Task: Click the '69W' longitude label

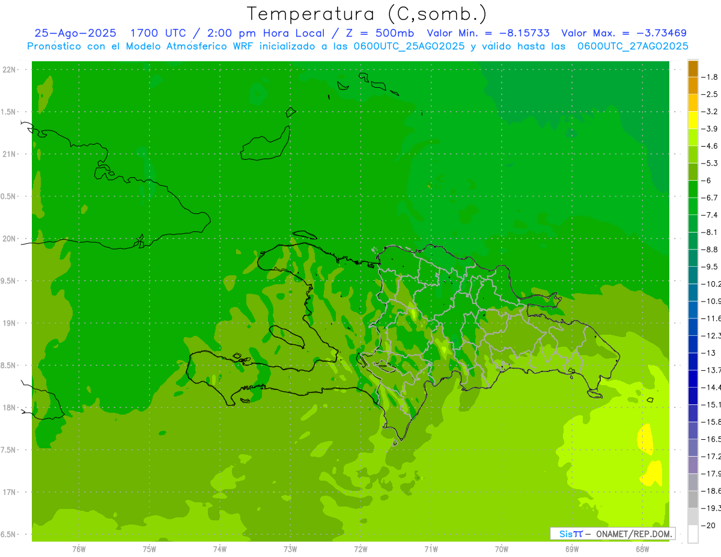Action: click(572, 549)
